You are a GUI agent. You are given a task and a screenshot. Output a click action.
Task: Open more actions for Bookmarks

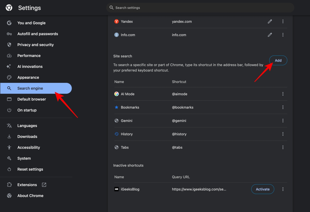point(283,107)
